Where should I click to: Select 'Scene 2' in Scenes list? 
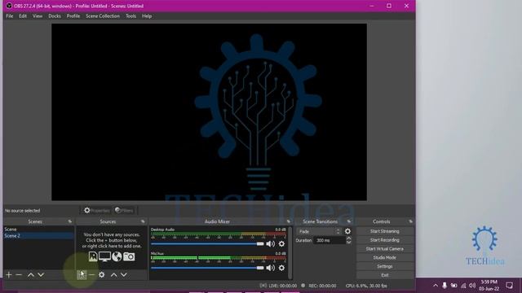coord(38,235)
